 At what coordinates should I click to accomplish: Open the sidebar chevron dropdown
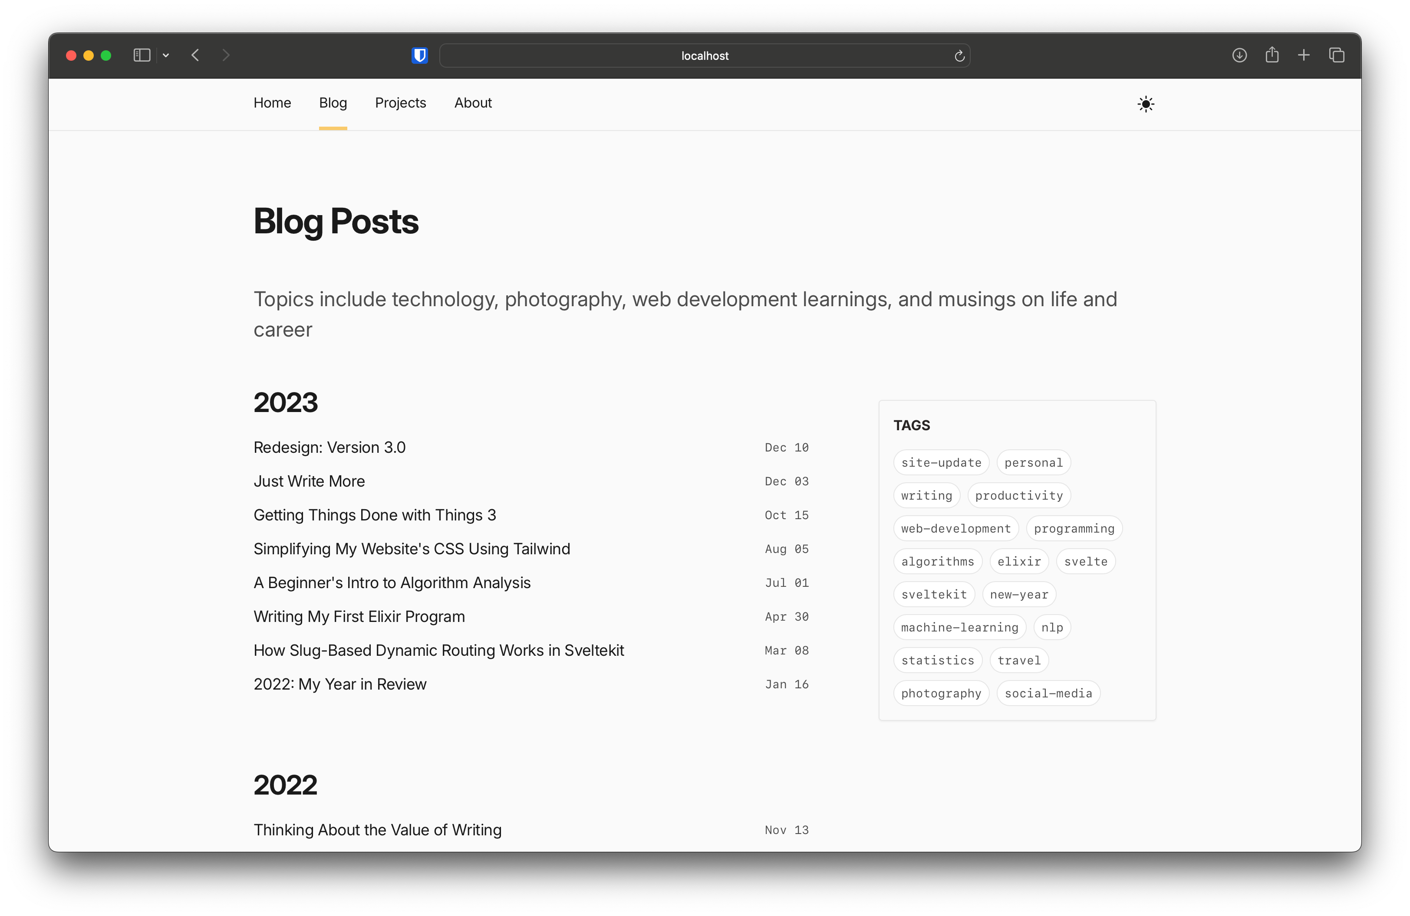tap(166, 55)
